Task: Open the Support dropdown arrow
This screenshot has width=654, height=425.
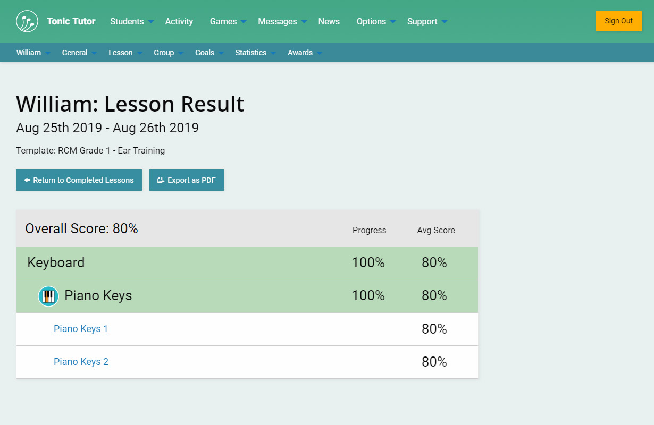Action: (445, 22)
